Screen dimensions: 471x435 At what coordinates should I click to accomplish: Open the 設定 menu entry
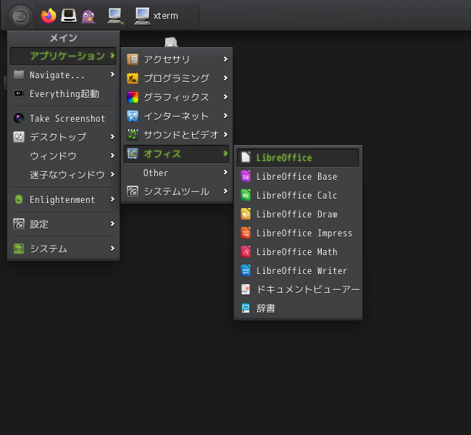[x=63, y=224]
